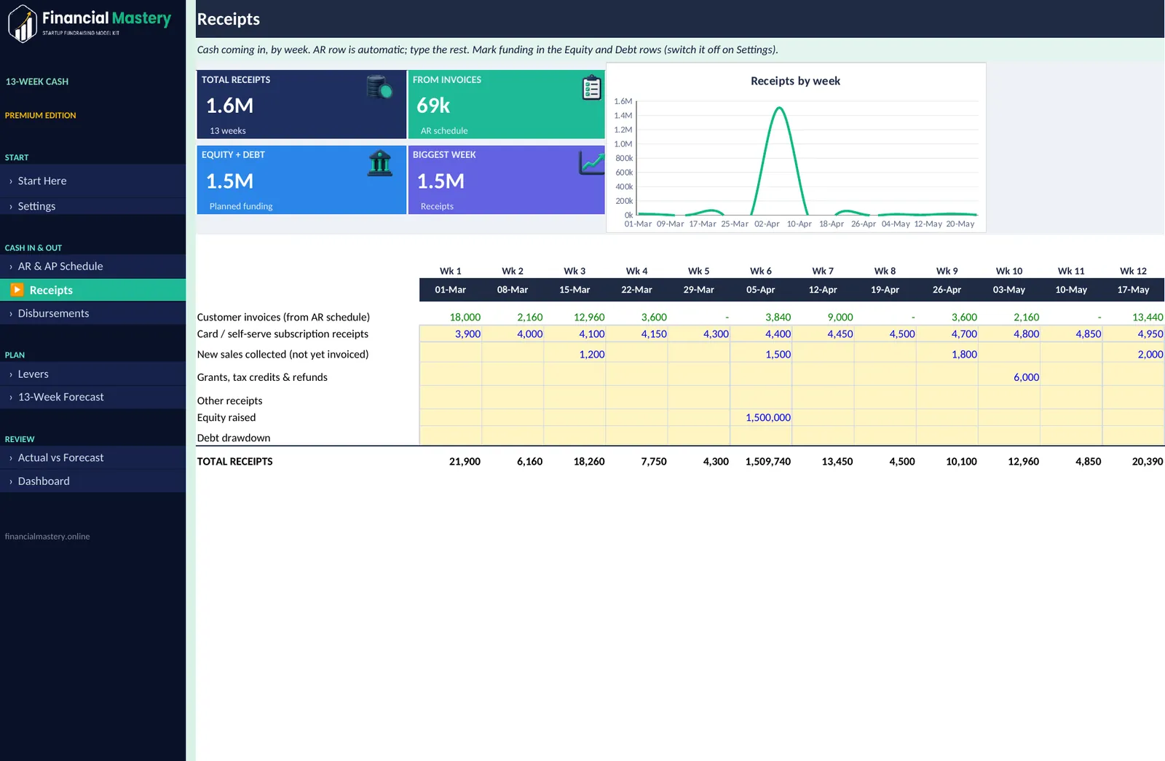The height and width of the screenshot is (761, 1165).
Task: Click the Debt drawdown row label
Action: click(x=234, y=438)
